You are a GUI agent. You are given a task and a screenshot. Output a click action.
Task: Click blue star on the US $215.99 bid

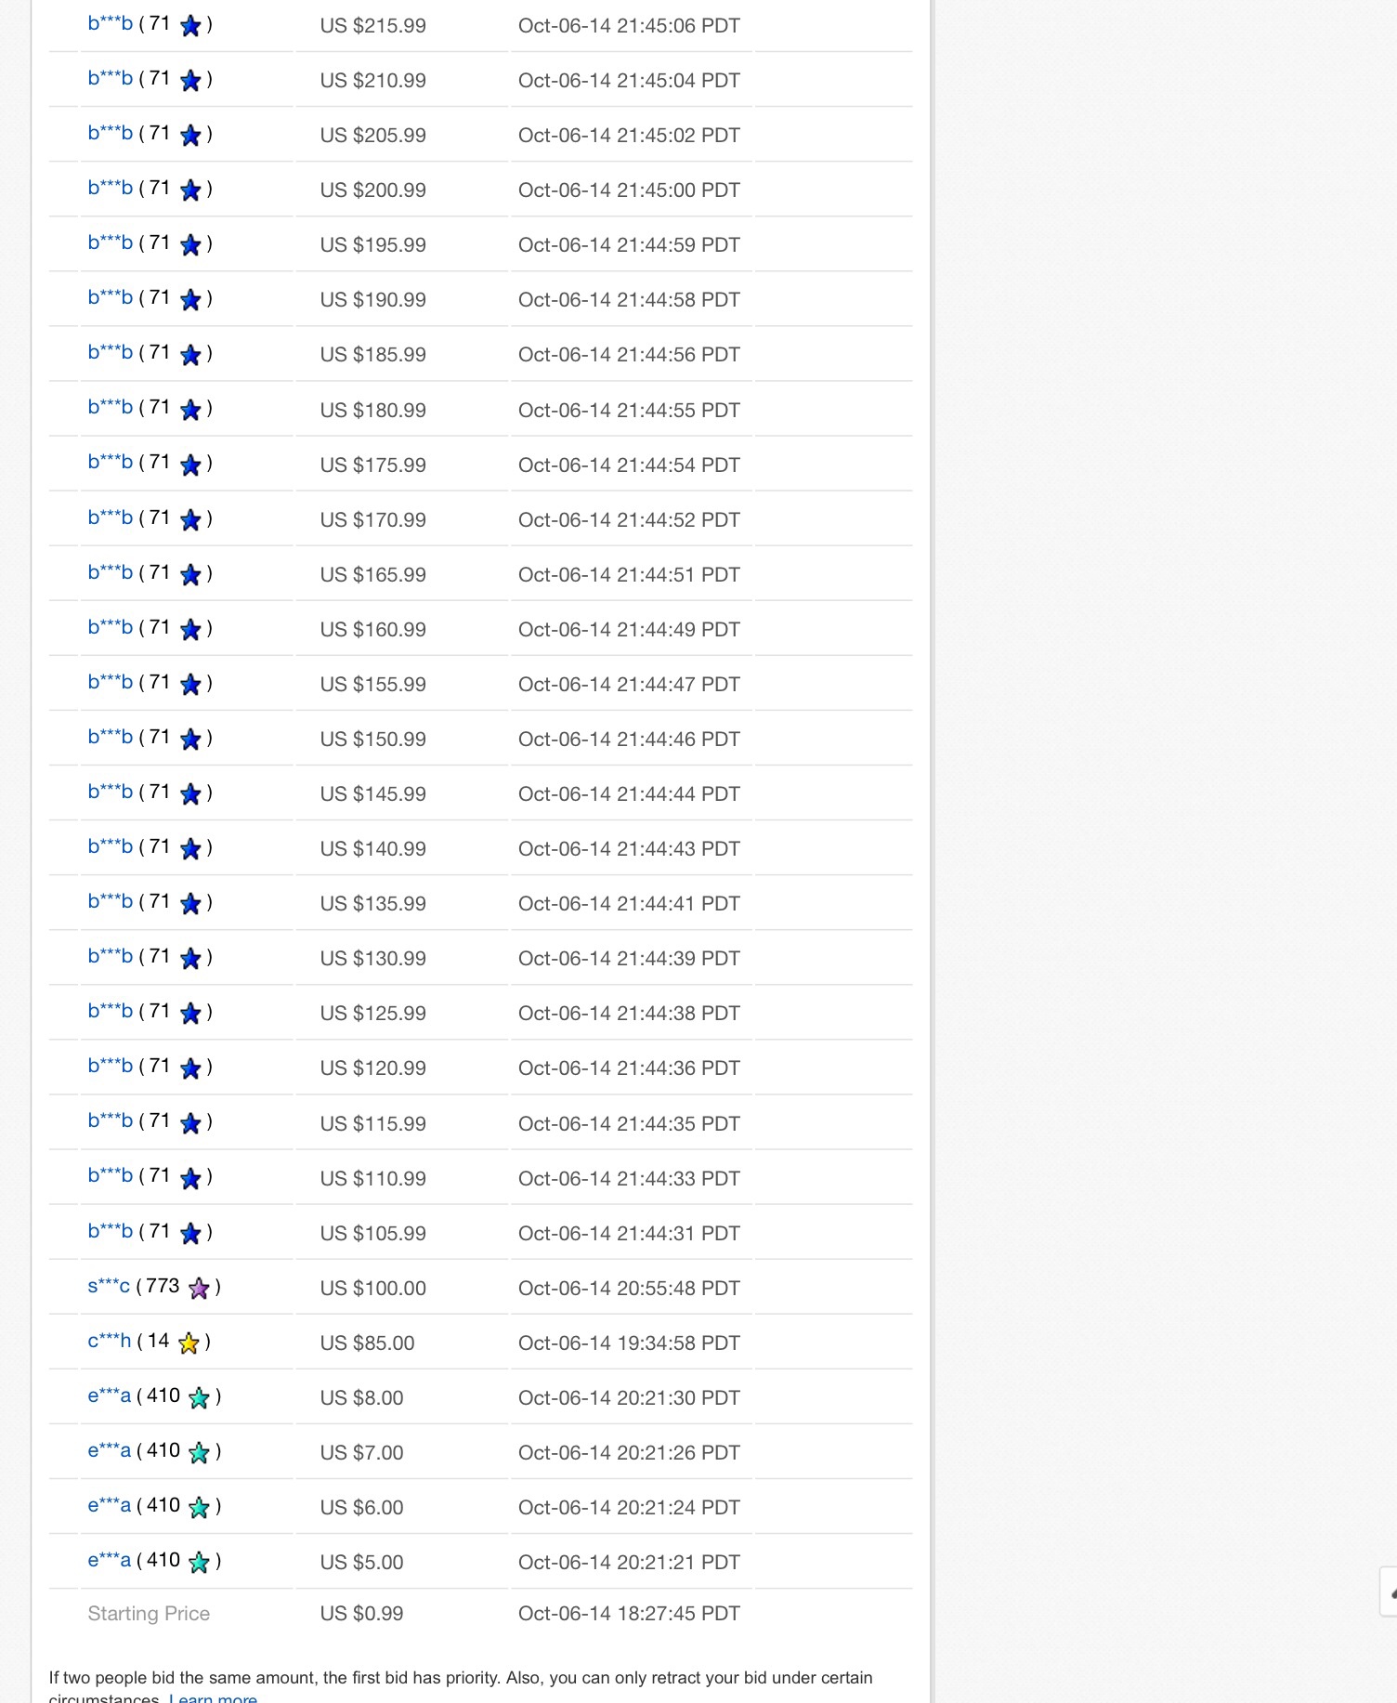[x=190, y=26]
